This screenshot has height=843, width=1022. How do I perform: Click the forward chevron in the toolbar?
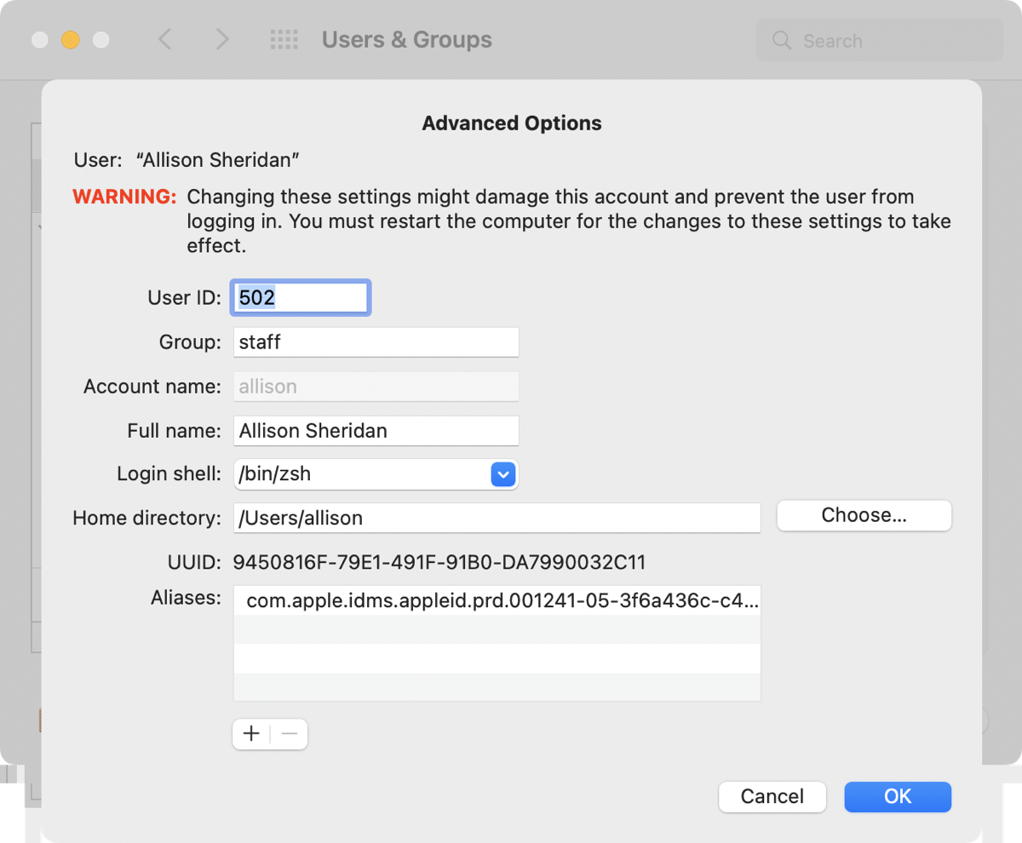(222, 39)
